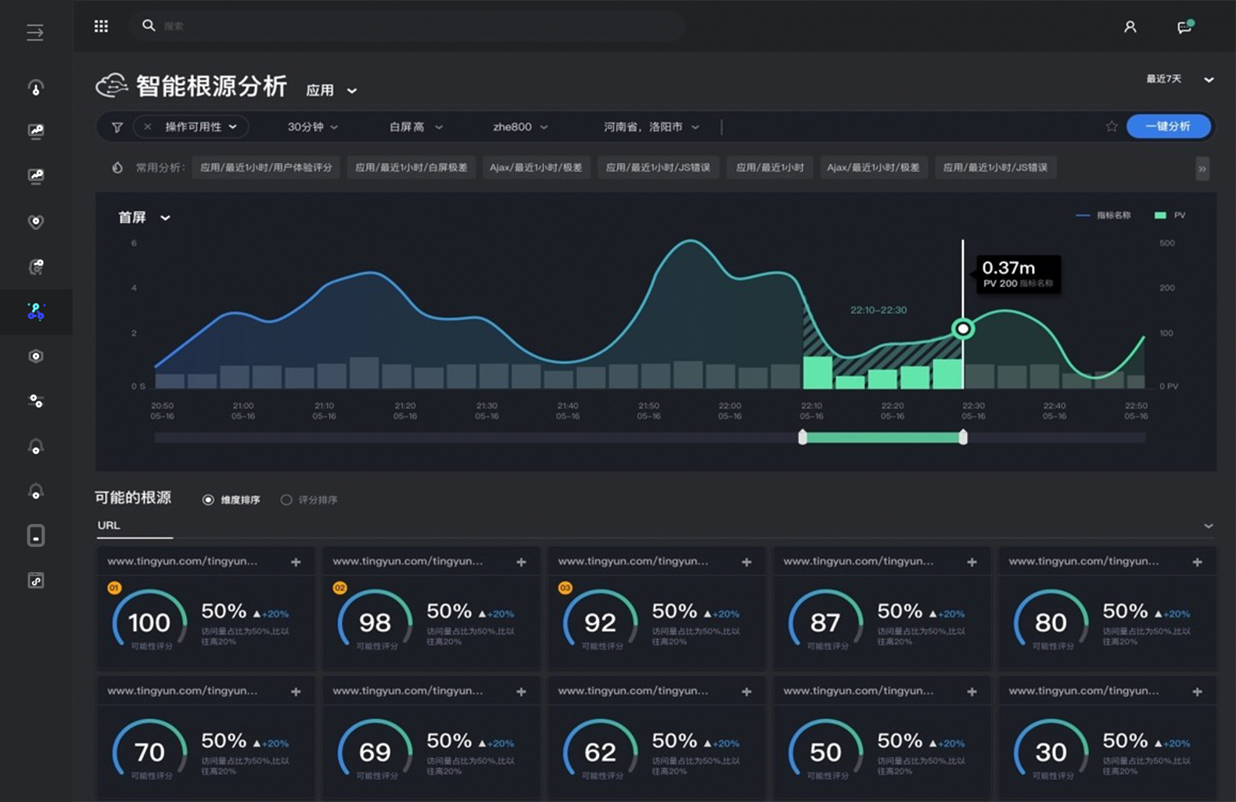Expand the 30分钟 interval dropdown
The height and width of the screenshot is (802, 1236).
click(312, 127)
